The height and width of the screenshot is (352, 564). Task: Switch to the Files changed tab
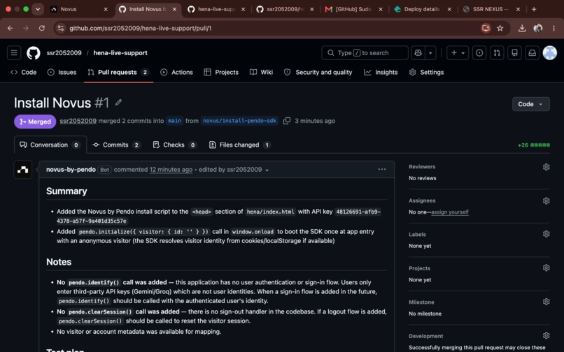point(240,145)
